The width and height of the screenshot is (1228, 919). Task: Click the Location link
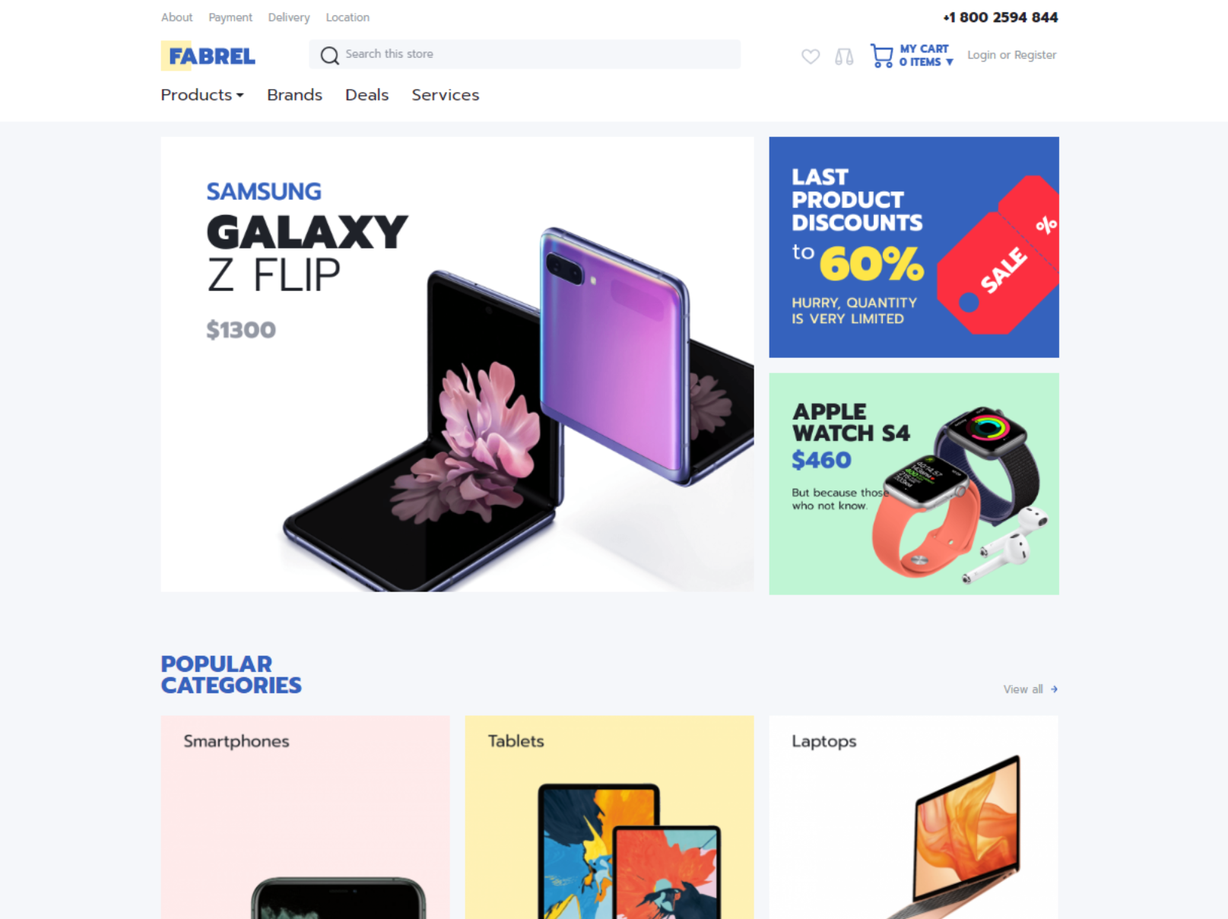pyautogui.click(x=347, y=17)
